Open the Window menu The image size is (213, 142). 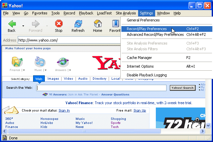[x=163, y=13]
